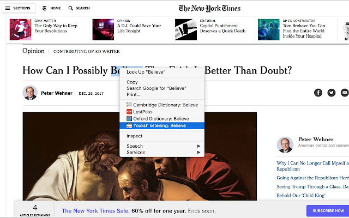Click the LastPass icon in context menu
Image resolution: width=349 pixels, height=218 pixels.
(x=129, y=112)
